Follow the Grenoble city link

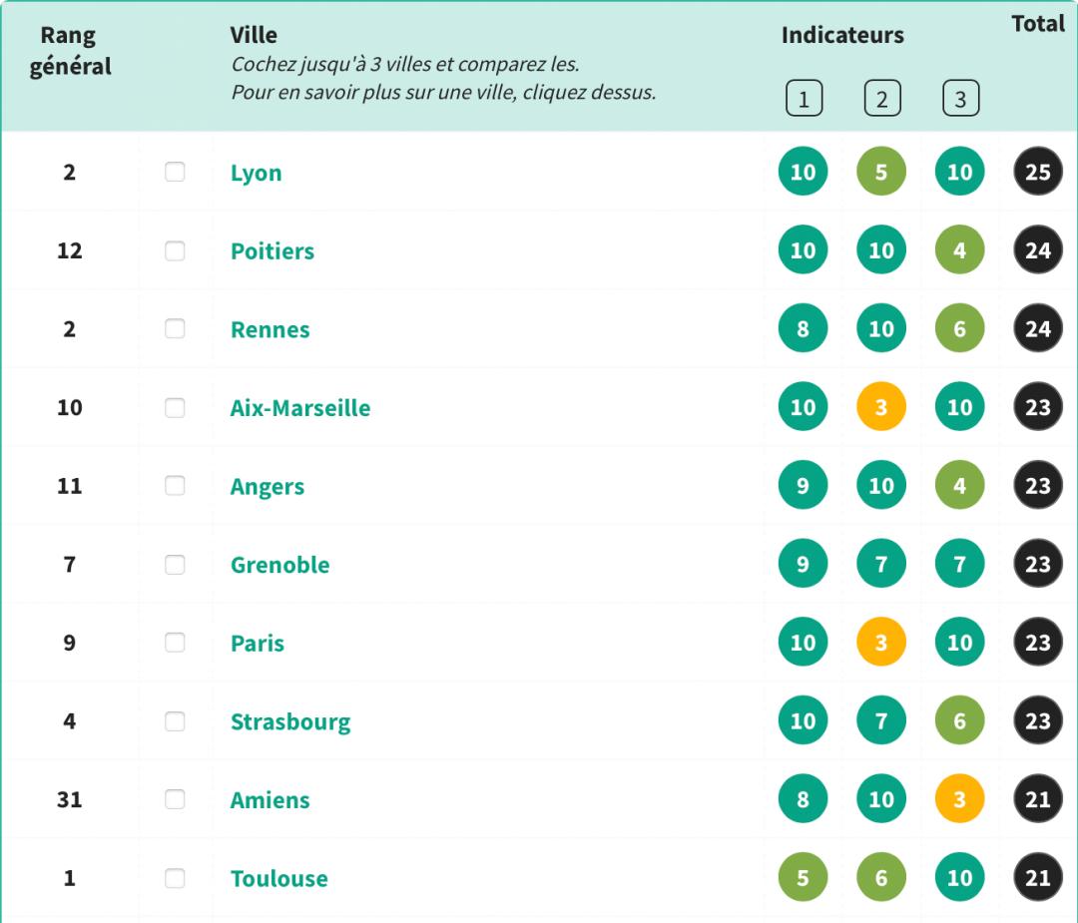point(279,565)
